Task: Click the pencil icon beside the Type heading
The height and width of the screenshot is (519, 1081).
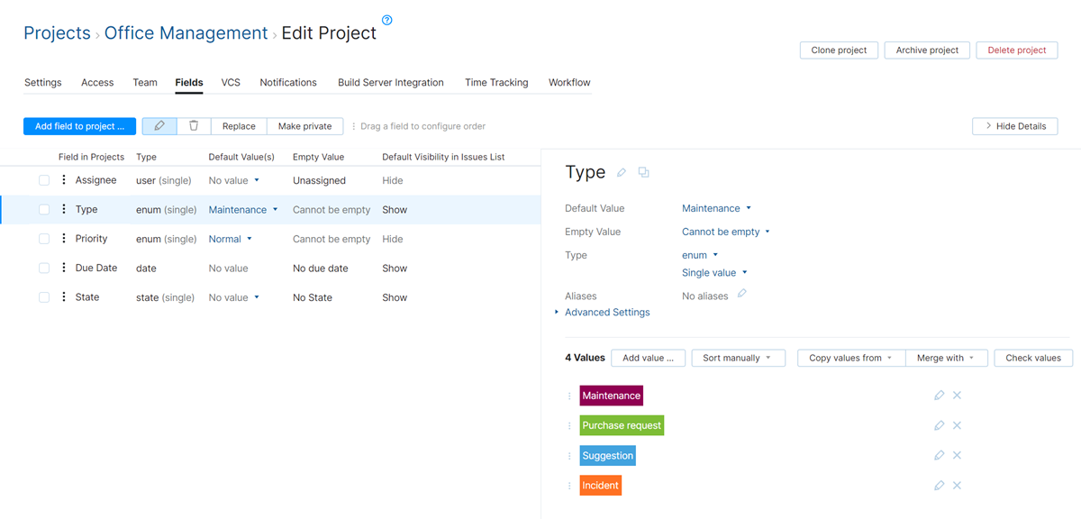Action: coord(622,172)
